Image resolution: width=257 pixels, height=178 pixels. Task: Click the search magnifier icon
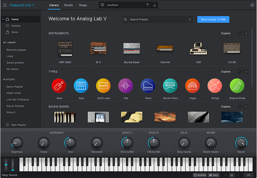pyautogui.click(x=126, y=20)
